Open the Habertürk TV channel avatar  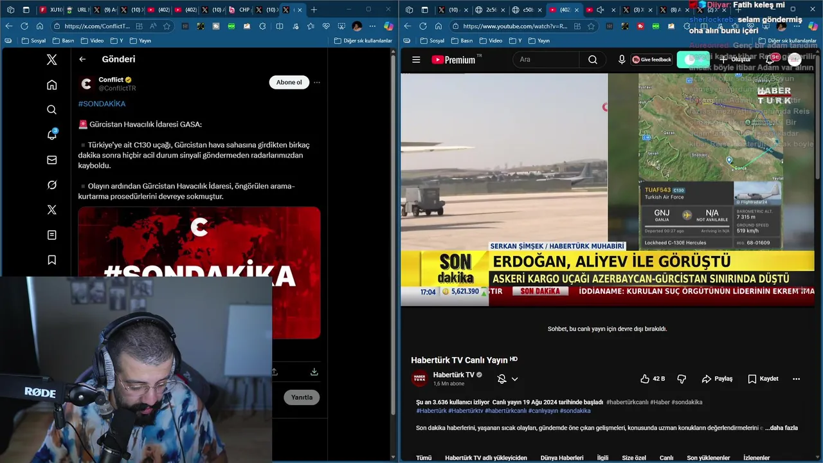click(419, 379)
